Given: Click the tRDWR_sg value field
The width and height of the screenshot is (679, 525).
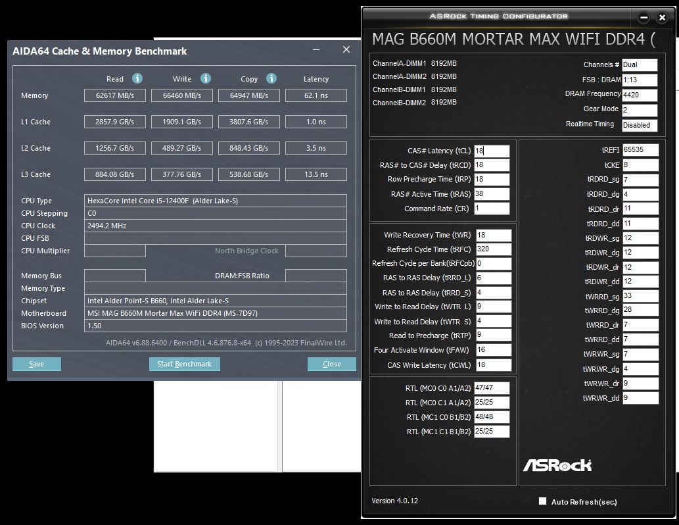Looking at the screenshot, I should 641,238.
